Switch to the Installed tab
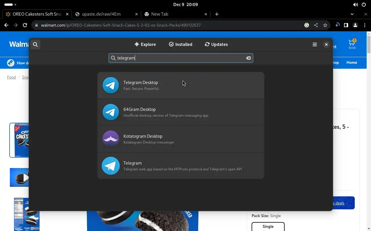The height and width of the screenshot is (231, 371). tap(181, 44)
